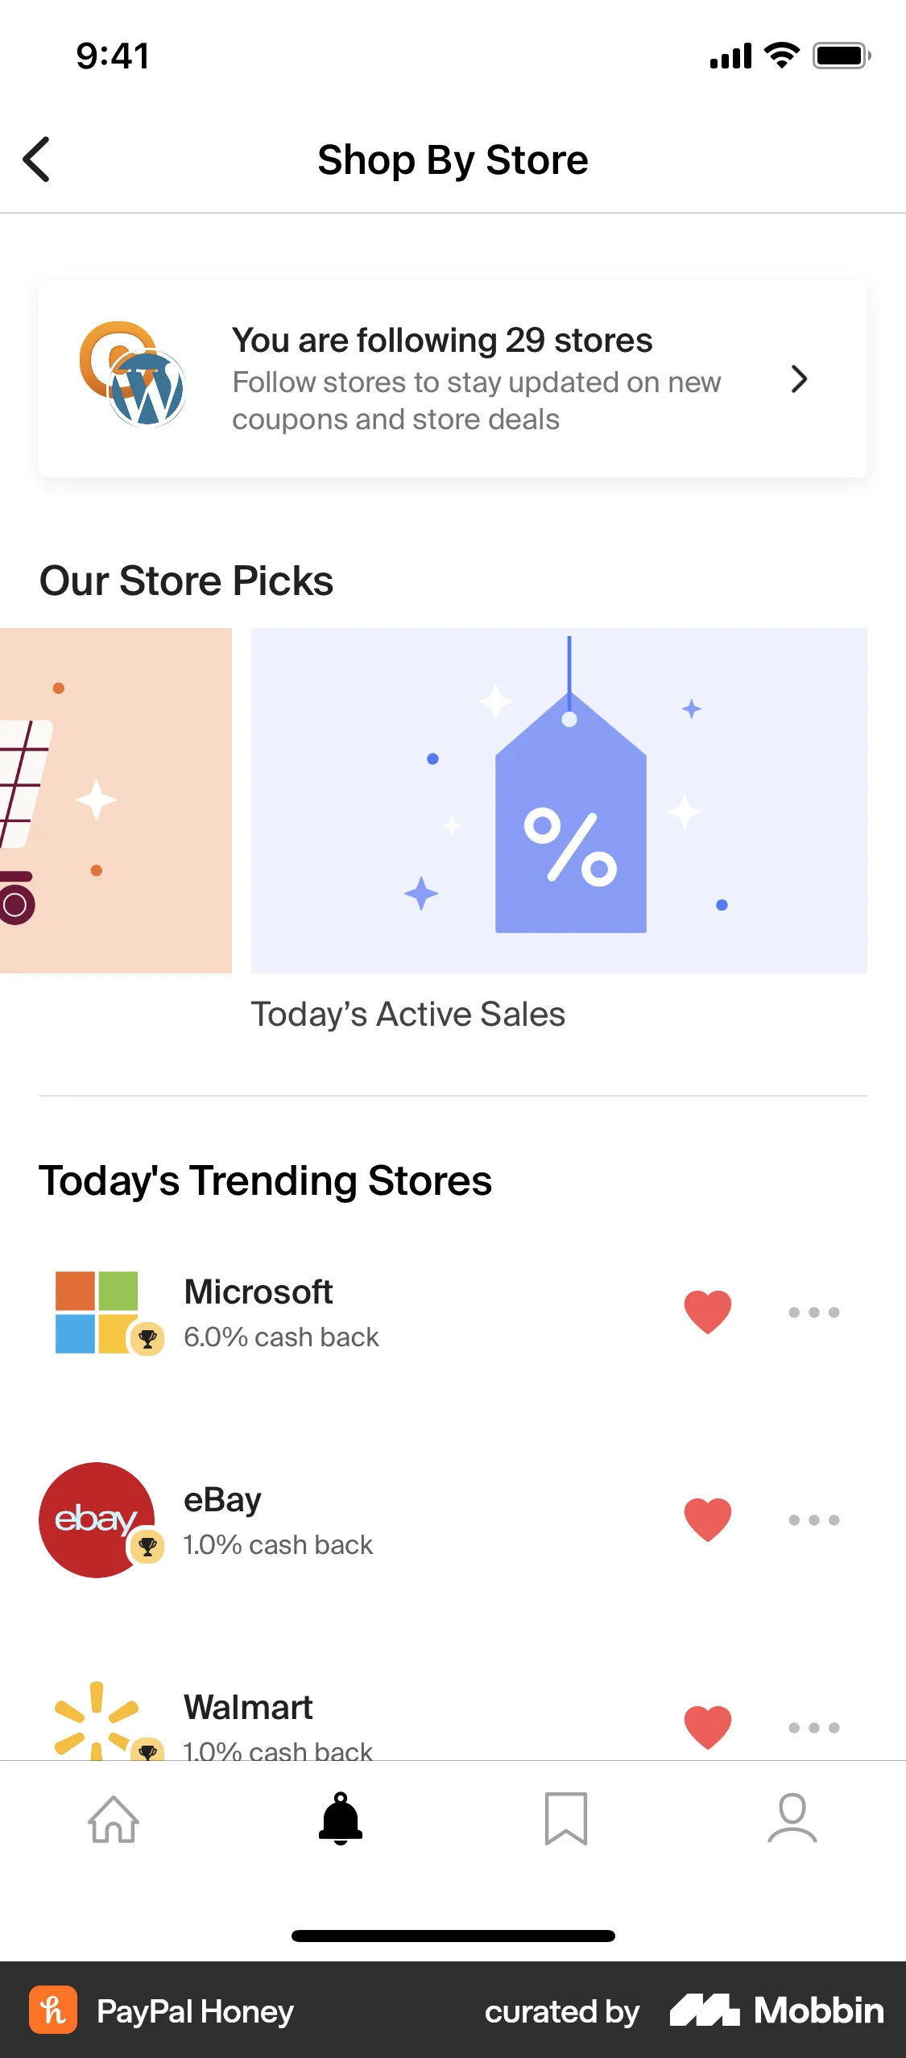Unfollow Microsoft with the heart toggle
This screenshot has width=906, height=2058.
(x=708, y=1312)
